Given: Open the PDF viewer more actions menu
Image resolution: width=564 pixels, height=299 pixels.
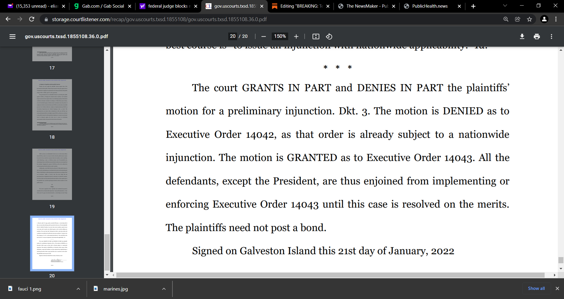Looking at the screenshot, I should [551, 36].
